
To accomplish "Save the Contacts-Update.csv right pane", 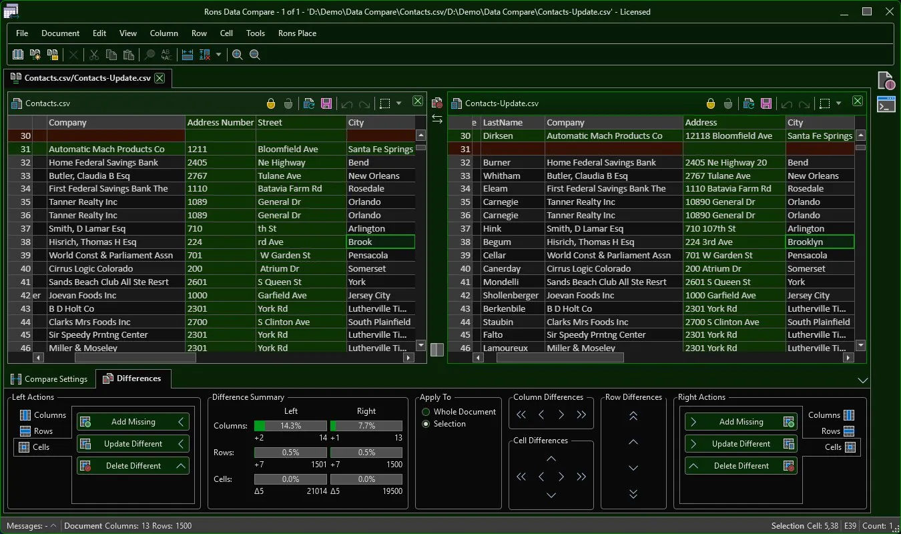I will point(766,103).
